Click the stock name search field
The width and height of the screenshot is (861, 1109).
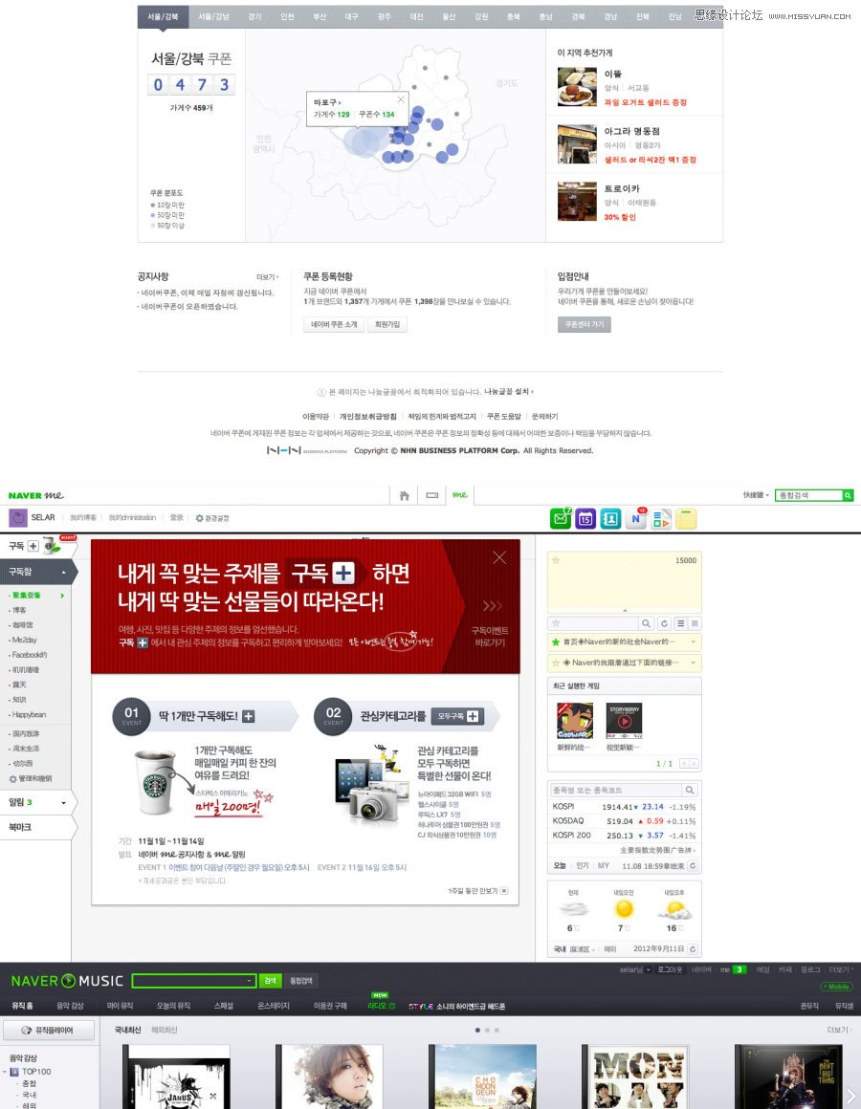(x=616, y=790)
